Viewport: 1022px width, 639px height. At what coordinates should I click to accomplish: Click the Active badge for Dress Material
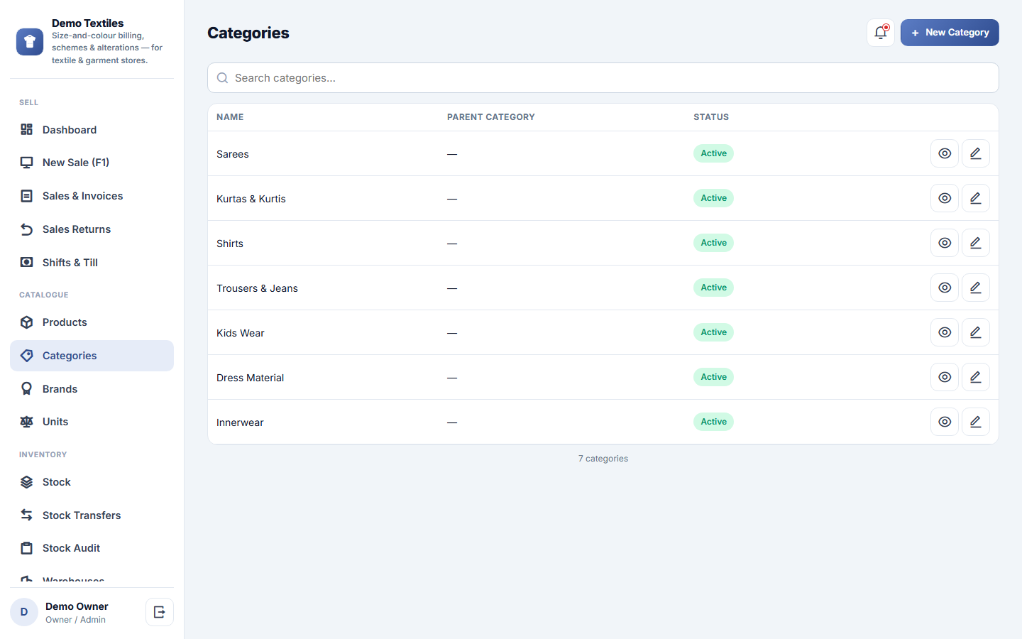coord(713,377)
